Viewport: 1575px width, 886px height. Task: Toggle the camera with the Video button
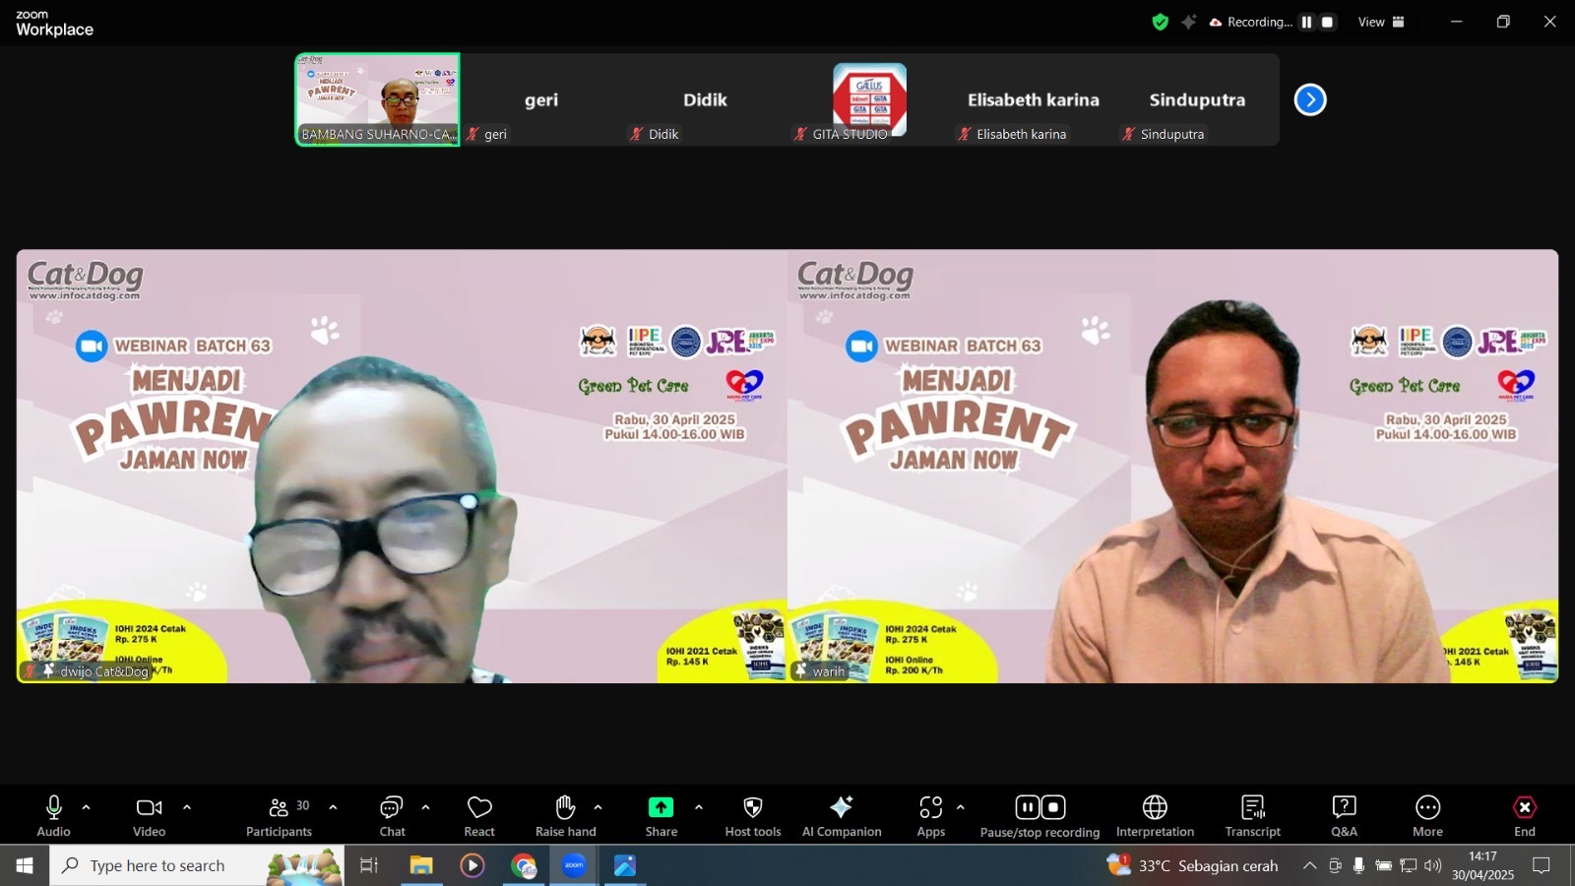click(x=150, y=816)
